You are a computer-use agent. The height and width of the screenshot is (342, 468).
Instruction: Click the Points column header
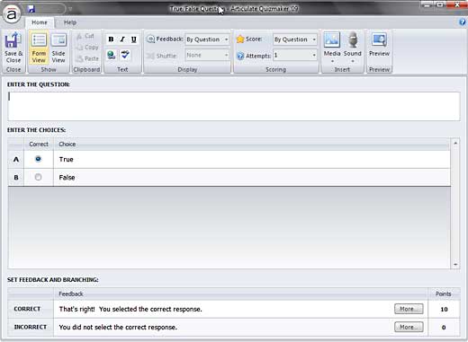pos(444,294)
